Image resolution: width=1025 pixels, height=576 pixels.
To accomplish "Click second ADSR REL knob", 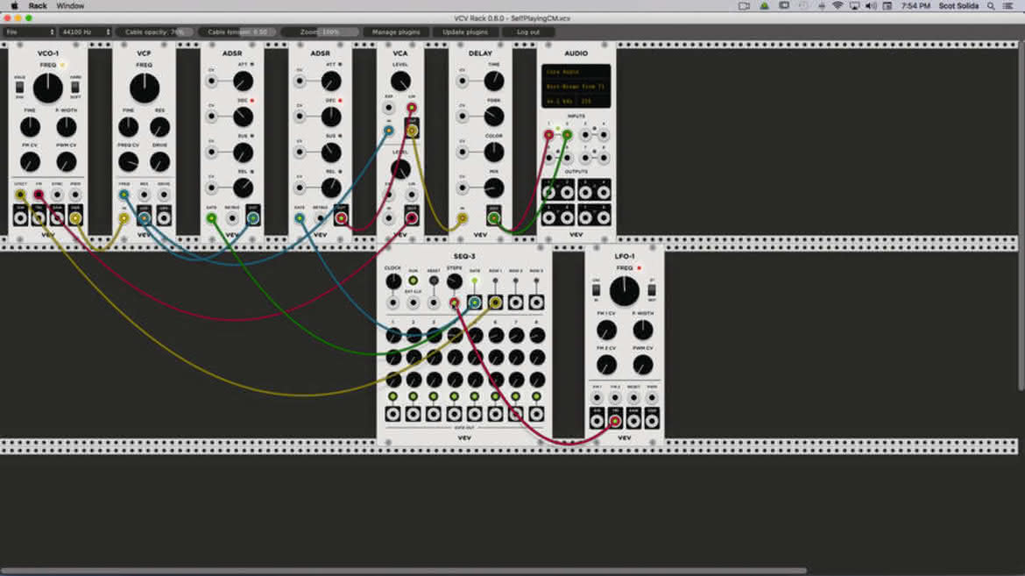I will pyautogui.click(x=331, y=188).
